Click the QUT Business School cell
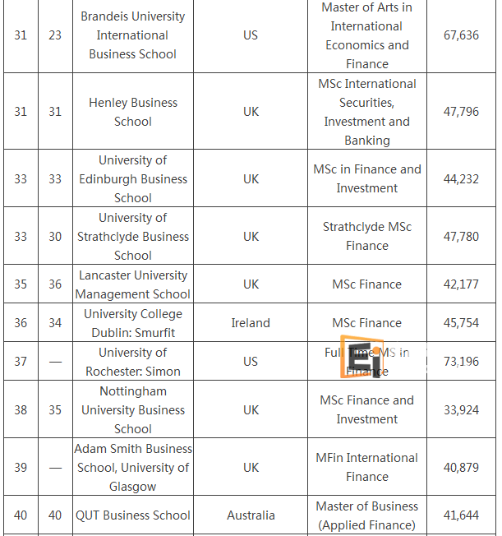Image resolution: width=502 pixels, height=536 pixels. click(x=132, y=515)
